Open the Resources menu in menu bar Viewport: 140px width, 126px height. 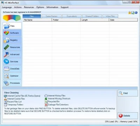(x=29, y=7)
